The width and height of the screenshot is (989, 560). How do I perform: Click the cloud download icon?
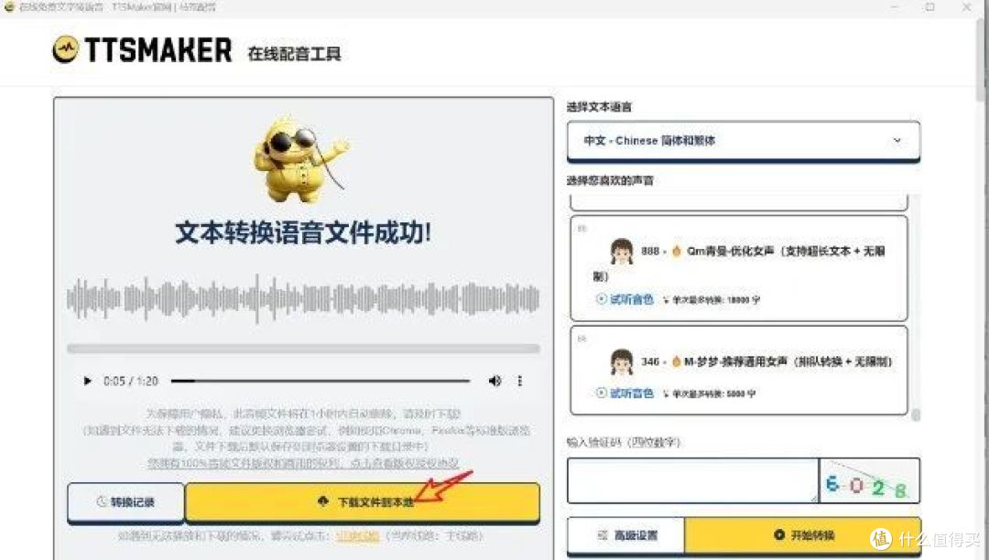pos(323,501)
